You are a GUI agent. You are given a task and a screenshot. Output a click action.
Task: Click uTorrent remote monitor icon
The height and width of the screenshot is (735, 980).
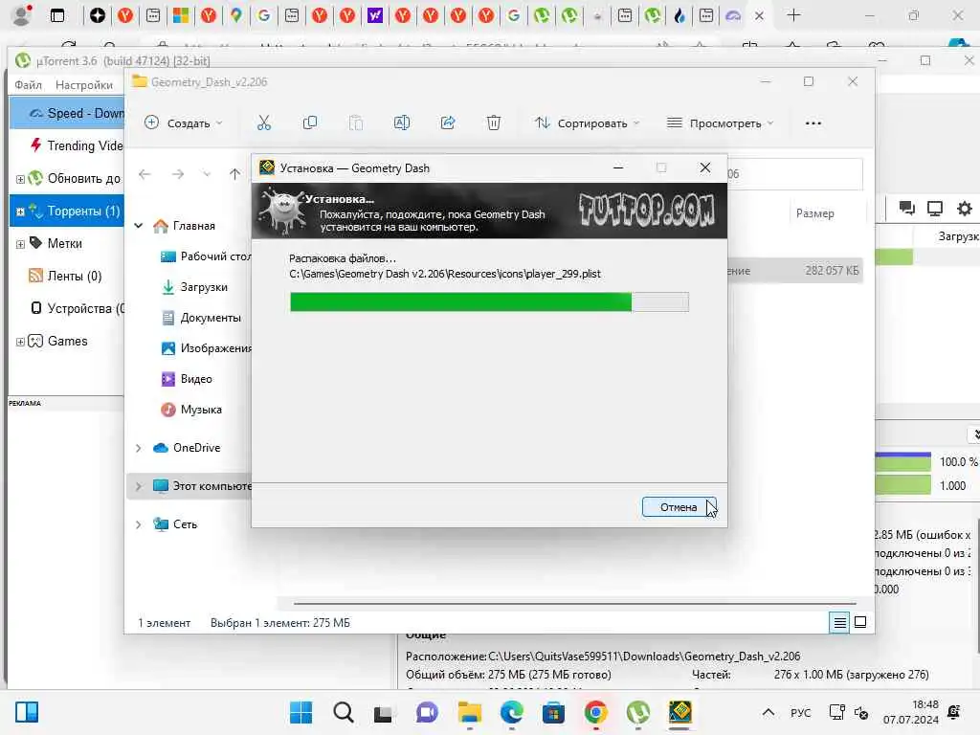935,208
